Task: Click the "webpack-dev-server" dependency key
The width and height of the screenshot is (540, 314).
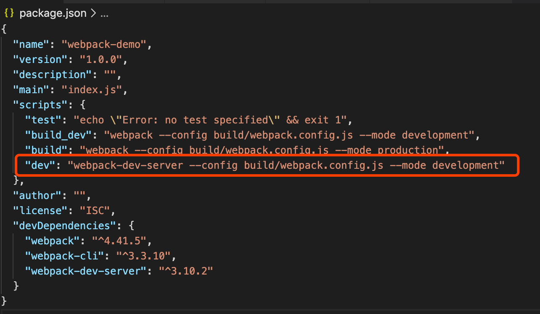Action: click(86, 271)
